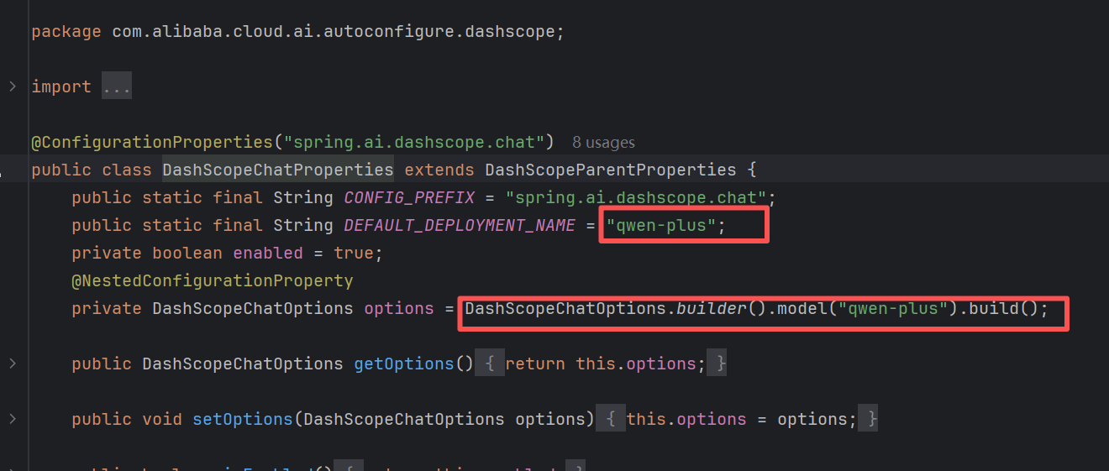The width and height of the screenshot is (1109, 471).
Task: Click the model("qwen-plus") call
Action: click(868, 308)
